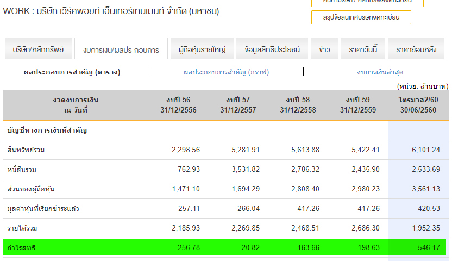Click paid-up capital 417.26 in งบปี 58 column
This screenshot has width=452, height=261.
[309, 208]
